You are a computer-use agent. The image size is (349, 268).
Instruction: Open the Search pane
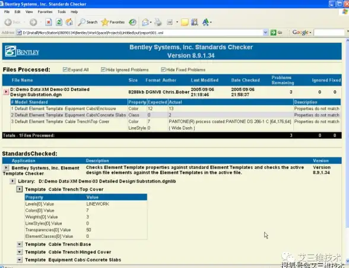point(88,22)
